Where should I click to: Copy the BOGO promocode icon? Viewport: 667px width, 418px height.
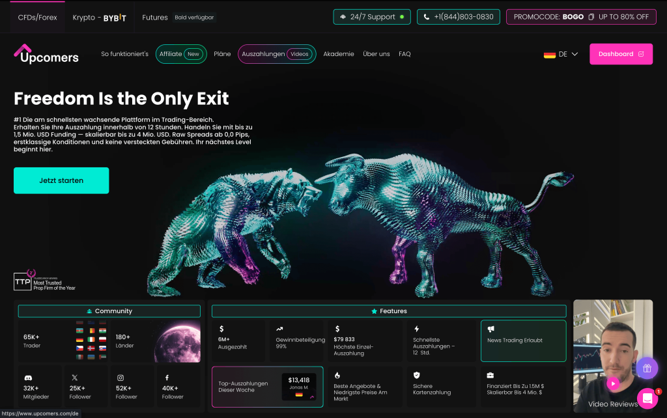tap(591, 17)
